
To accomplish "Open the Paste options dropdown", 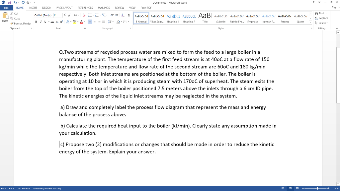I will pyautogui.click(x=5, y=24).
